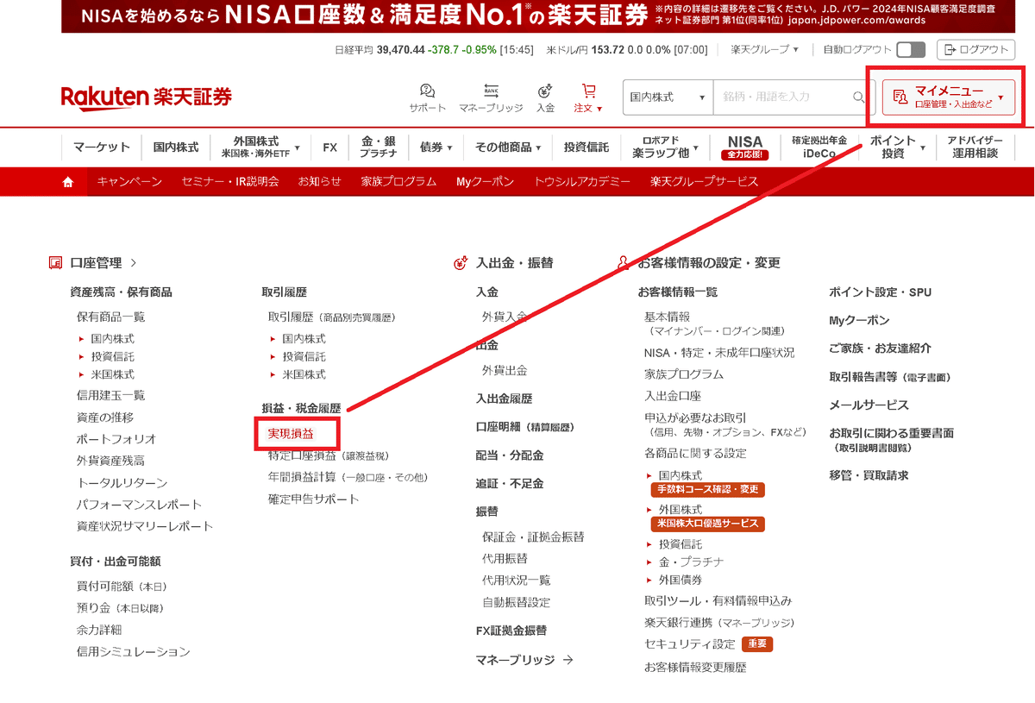
Task: Expand the 金・銀 プラチナ menu
Action: (379, 148)
